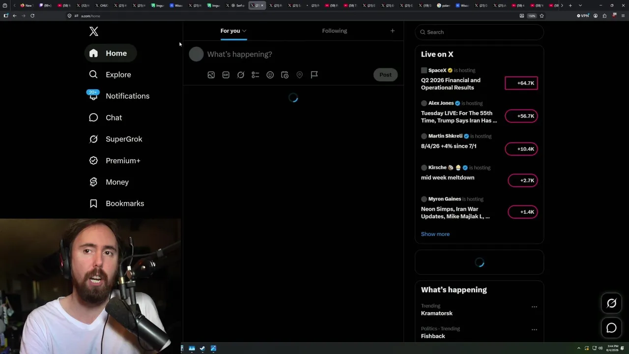Click the taskbar clock showing 3:44 PM

(x=612, y=349)
